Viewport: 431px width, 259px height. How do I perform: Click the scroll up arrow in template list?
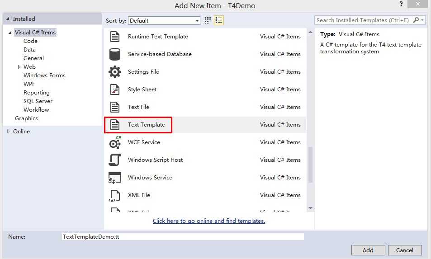pyautogui.click(x=310, y=32)
